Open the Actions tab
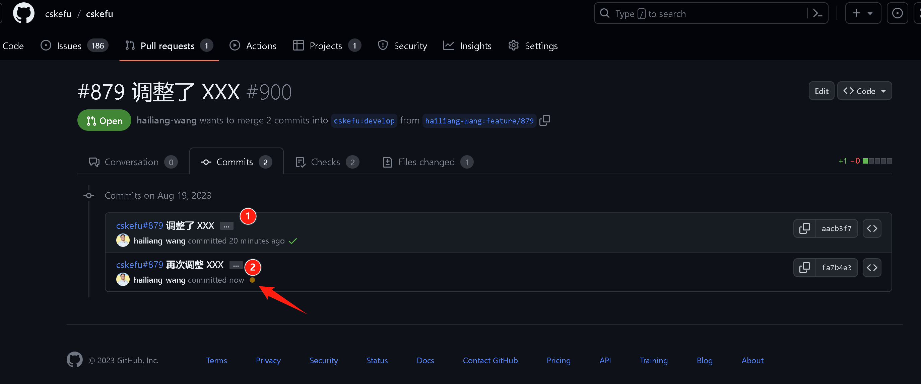This screenshot has width=921, height=384. point(253,46)
